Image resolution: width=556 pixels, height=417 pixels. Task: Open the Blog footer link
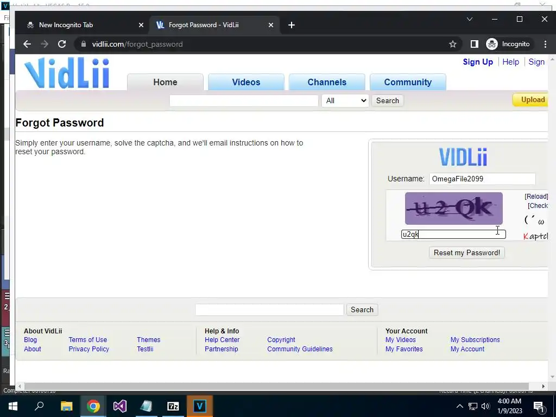click(x=30, y=340)
